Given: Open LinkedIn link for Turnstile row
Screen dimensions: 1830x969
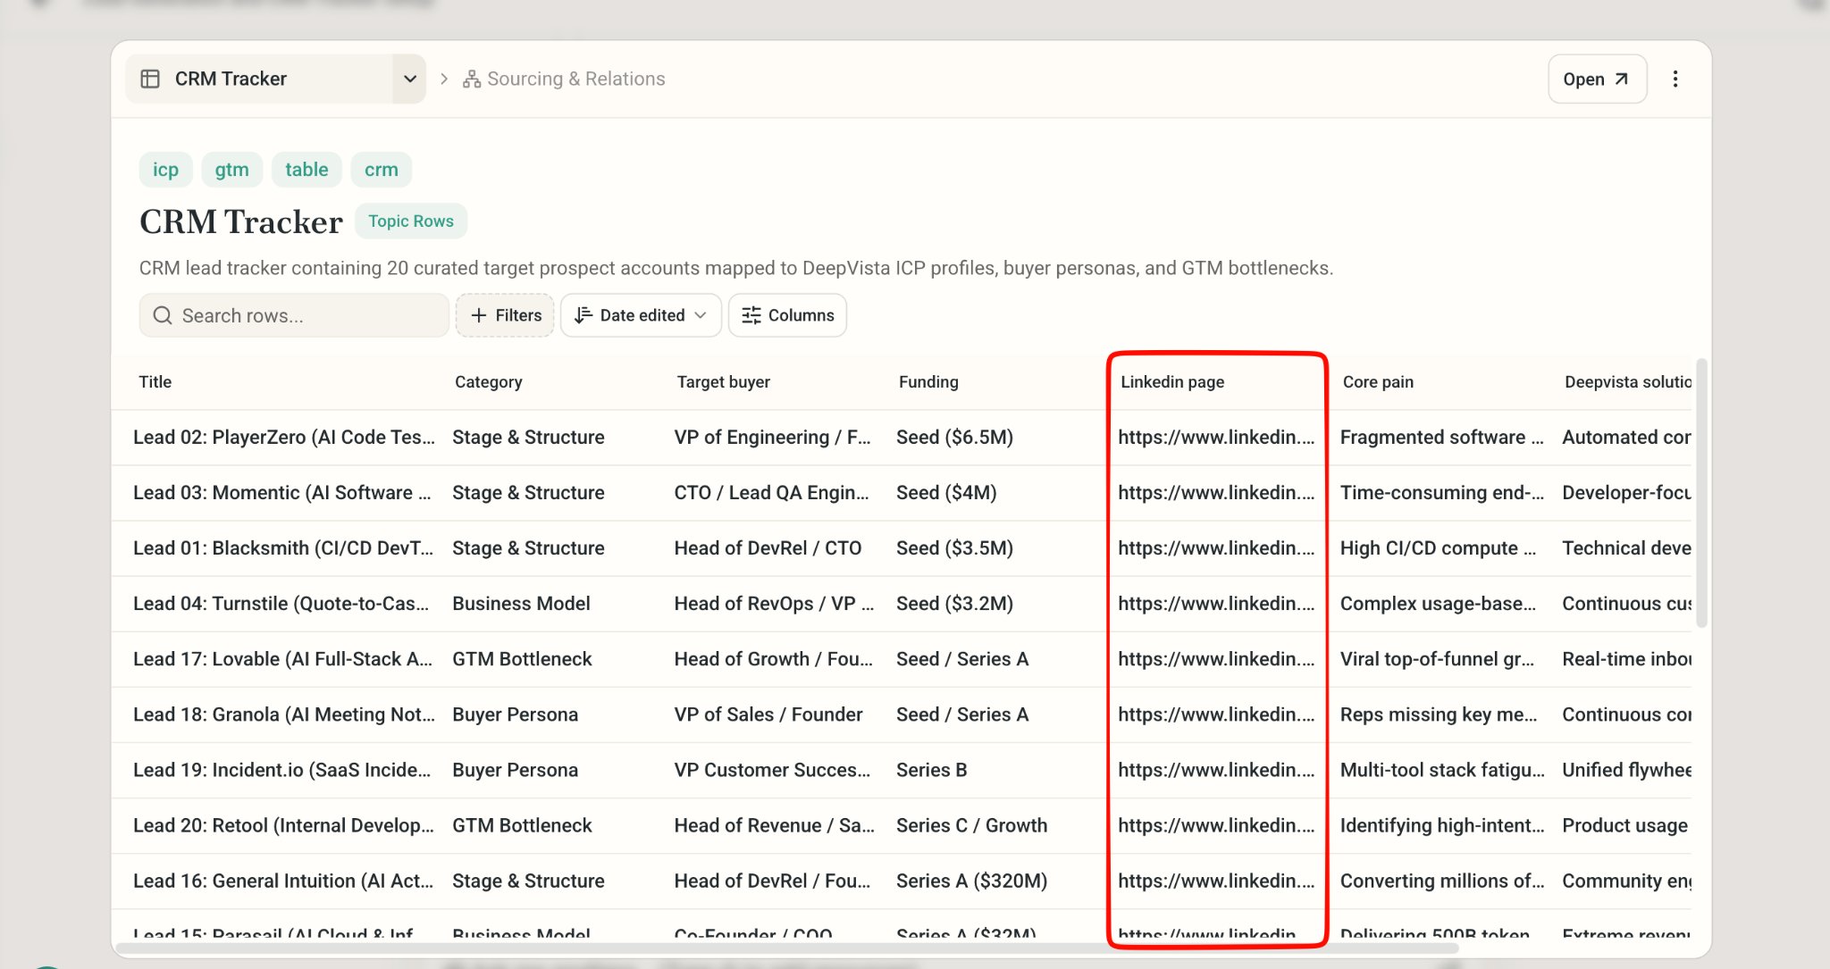Looking at the screenshot, I should click(x=1216, y=603).
